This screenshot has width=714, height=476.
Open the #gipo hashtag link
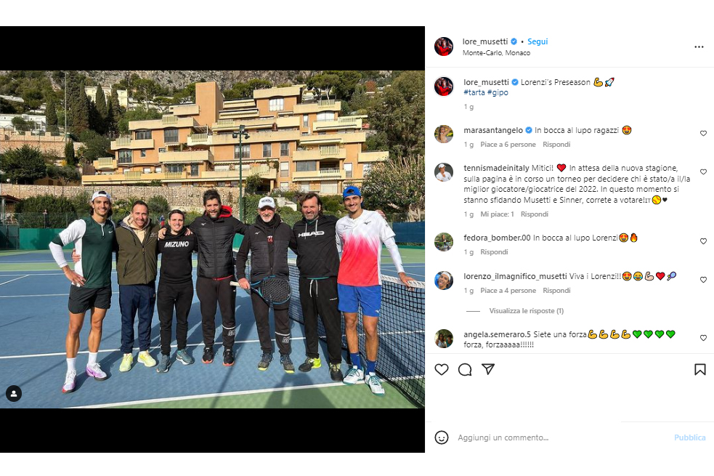[x=498, y=92]
